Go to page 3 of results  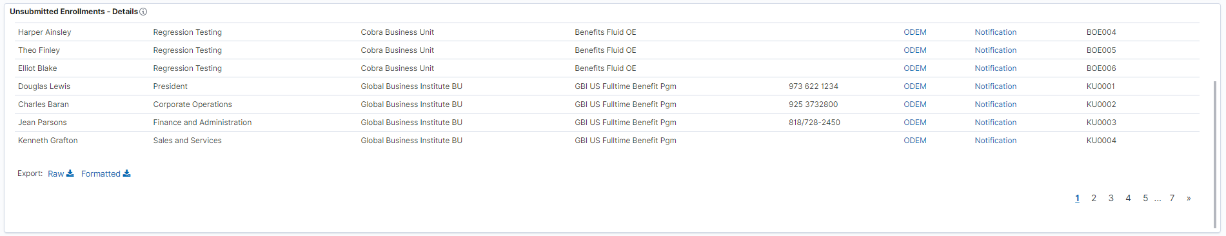tap(1111, 198)
